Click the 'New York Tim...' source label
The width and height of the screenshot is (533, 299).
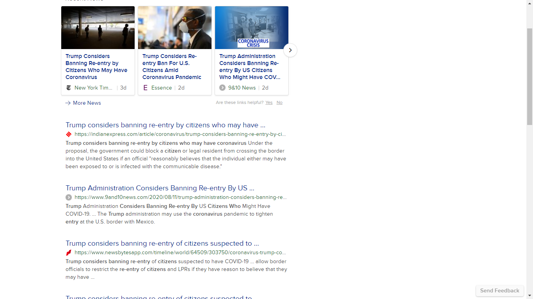pyautogui.click(x=94, y=88)
